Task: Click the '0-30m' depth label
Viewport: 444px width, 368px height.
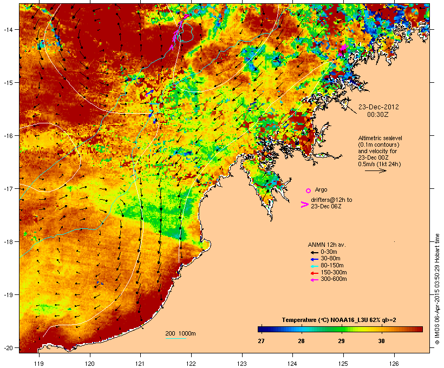Action: point(329,252)
